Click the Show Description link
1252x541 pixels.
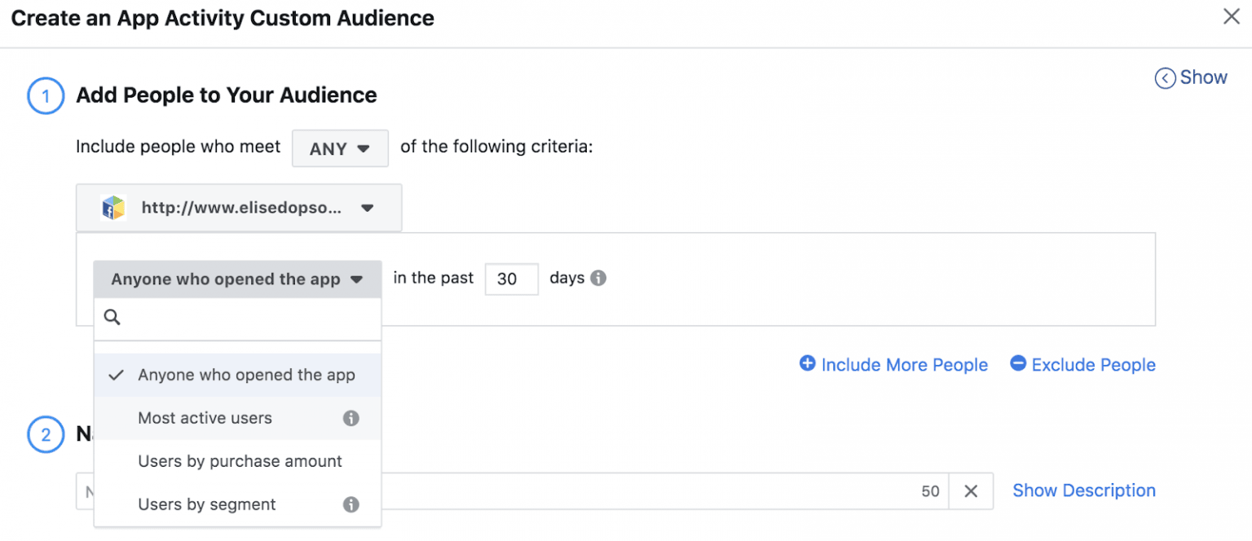point(1083,490)
